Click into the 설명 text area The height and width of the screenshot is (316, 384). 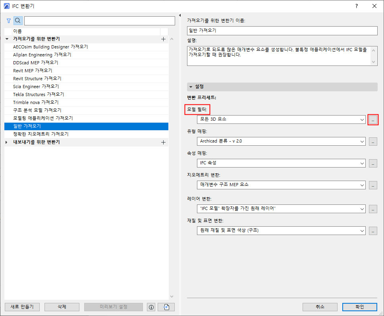click(x=282, y=56)
